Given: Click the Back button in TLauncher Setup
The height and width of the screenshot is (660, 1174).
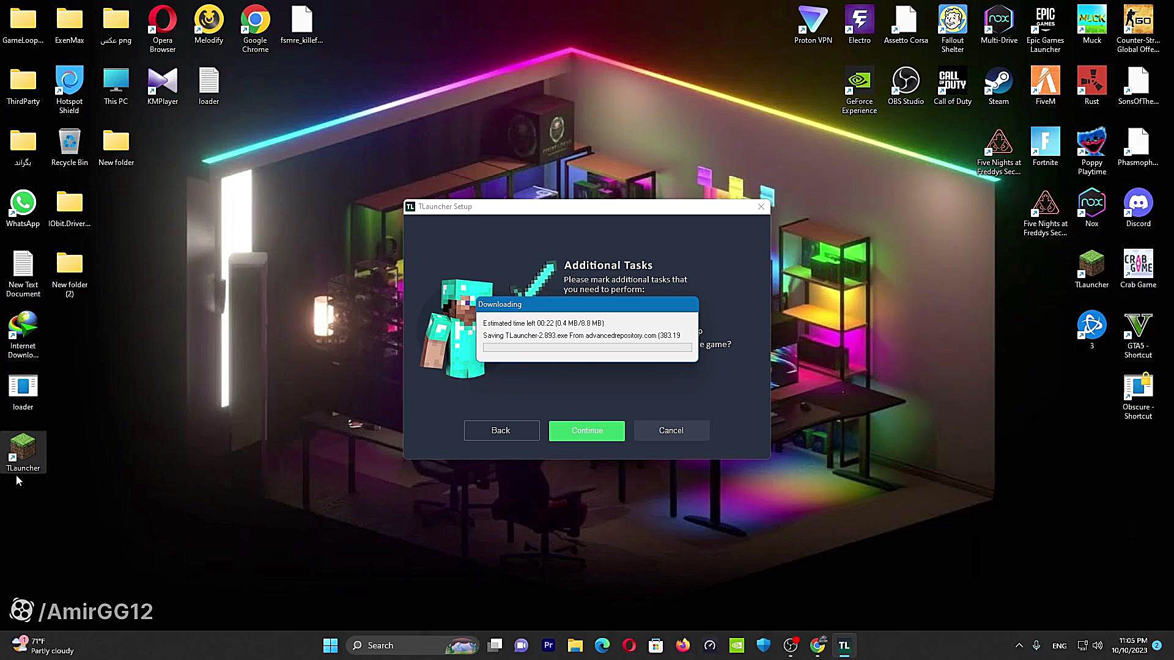Looking at the screenshot, I should [x=501, y=431].
